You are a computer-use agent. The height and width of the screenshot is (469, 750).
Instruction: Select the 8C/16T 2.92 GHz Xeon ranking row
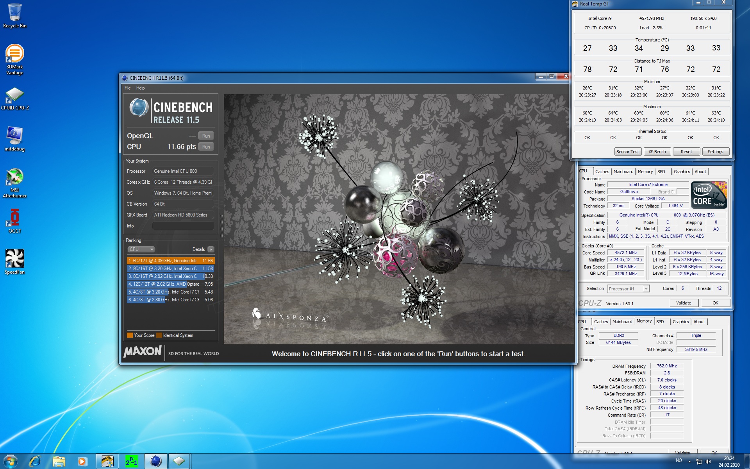(171, 276)
